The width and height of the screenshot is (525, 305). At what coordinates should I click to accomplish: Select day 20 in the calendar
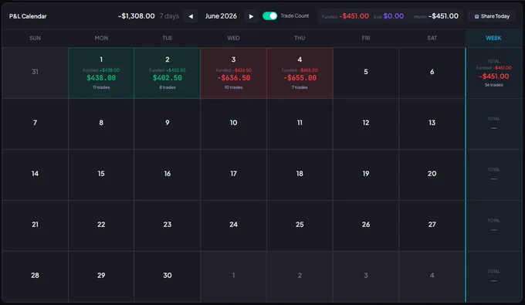pyautogui.click(x=432, y=174)
